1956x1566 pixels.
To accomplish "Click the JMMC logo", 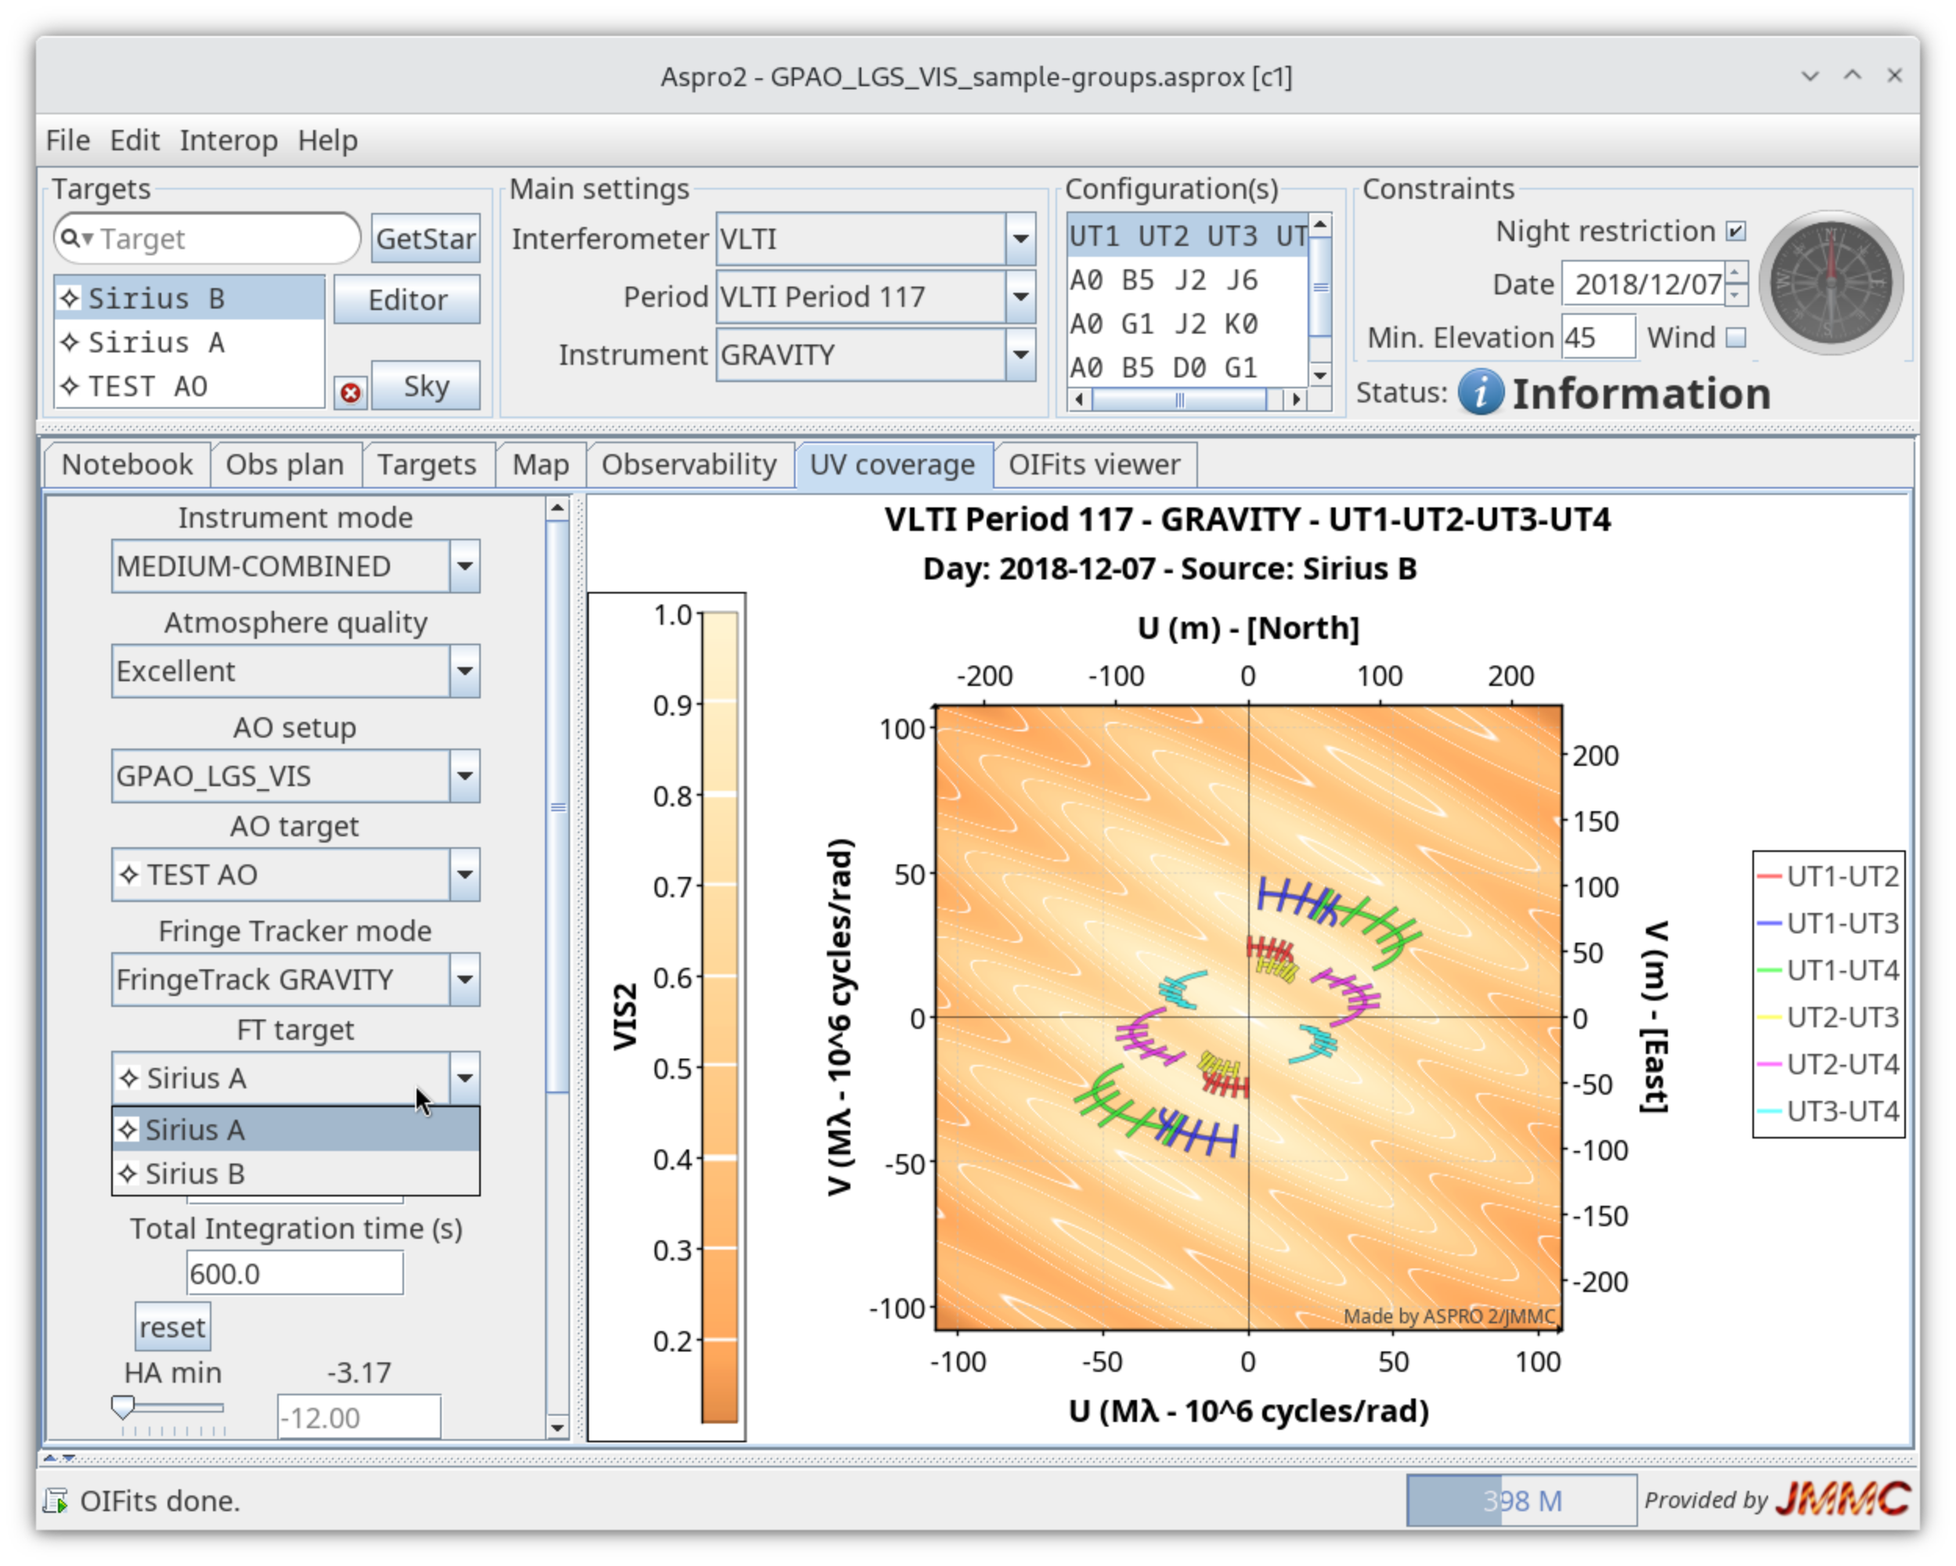I will [1842, 1499].
